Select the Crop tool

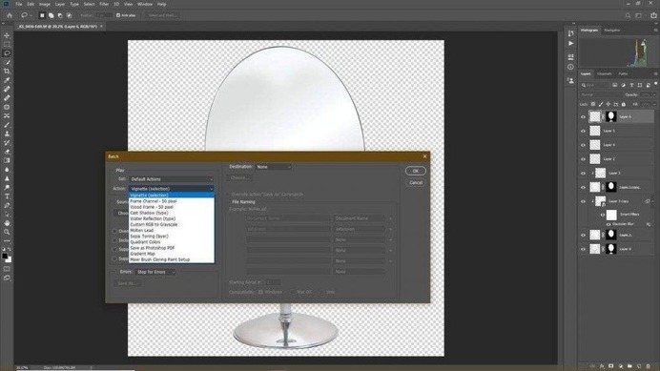click(7, 72)
